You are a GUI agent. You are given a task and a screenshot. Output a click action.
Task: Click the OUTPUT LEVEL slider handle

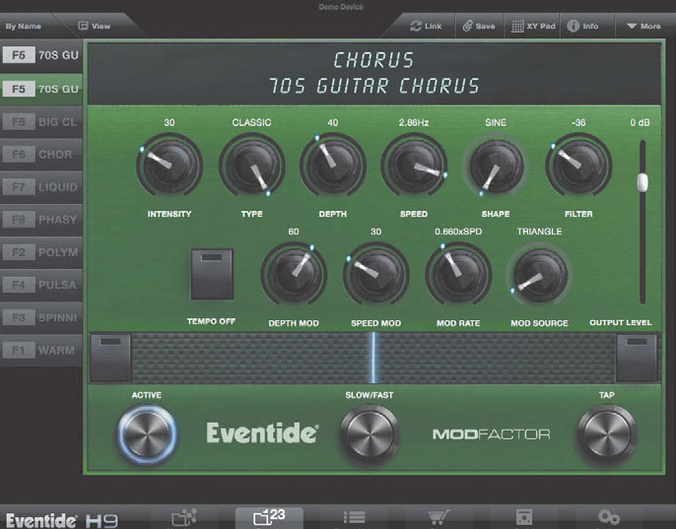click(642, 182)
